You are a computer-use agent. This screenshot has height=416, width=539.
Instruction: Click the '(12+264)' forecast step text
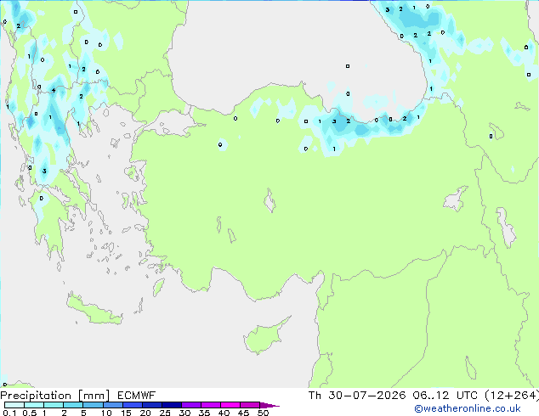(x=512, y=396)
